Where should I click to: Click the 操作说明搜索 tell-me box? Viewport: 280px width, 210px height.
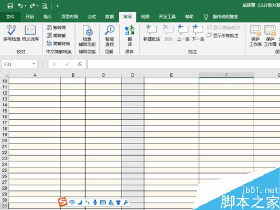[225, 17]
